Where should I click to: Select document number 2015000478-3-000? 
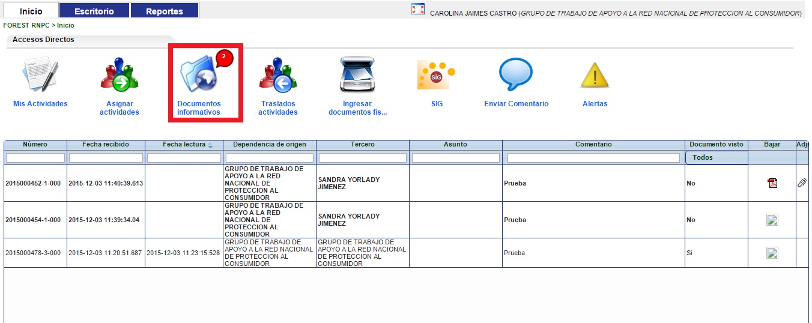33,253
